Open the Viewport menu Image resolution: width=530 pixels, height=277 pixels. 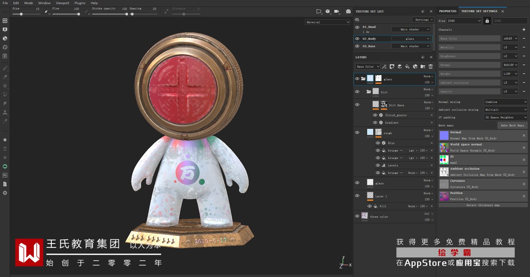click(x=63, y=3)
